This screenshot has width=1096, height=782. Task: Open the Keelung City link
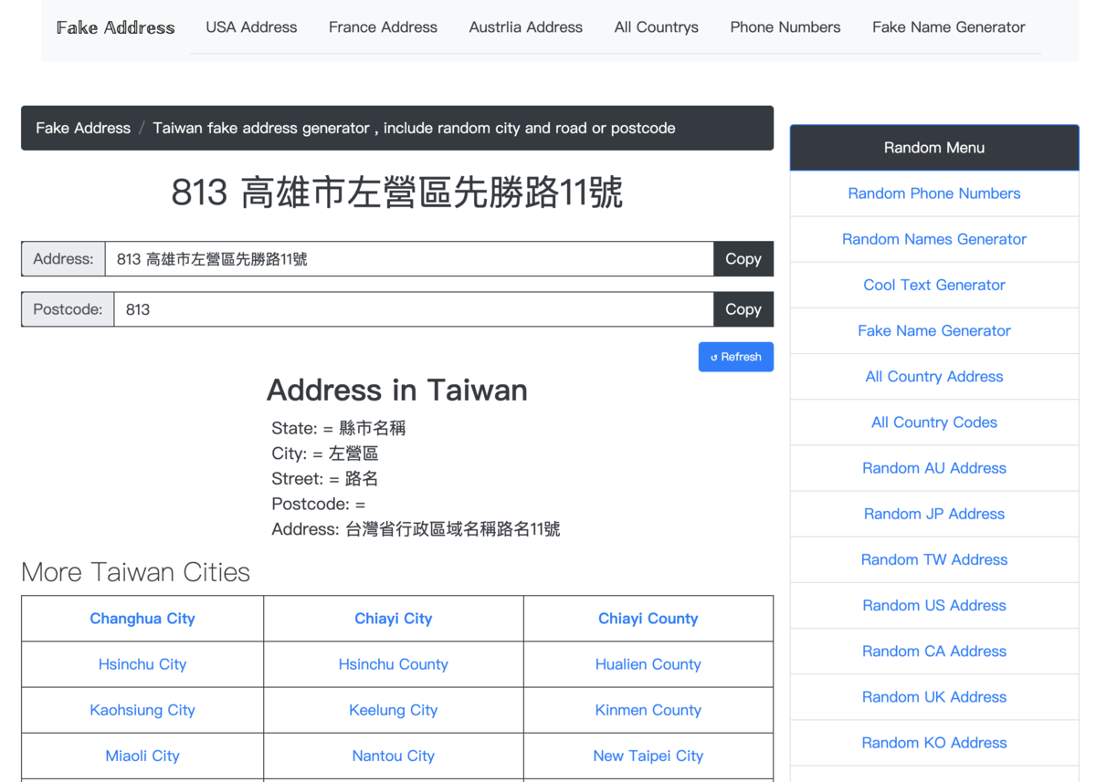click(x=394, y=710)
